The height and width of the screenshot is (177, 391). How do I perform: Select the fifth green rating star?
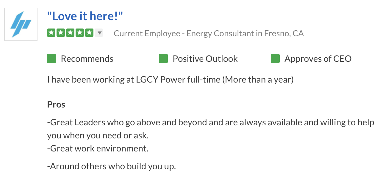pos(89,33)
